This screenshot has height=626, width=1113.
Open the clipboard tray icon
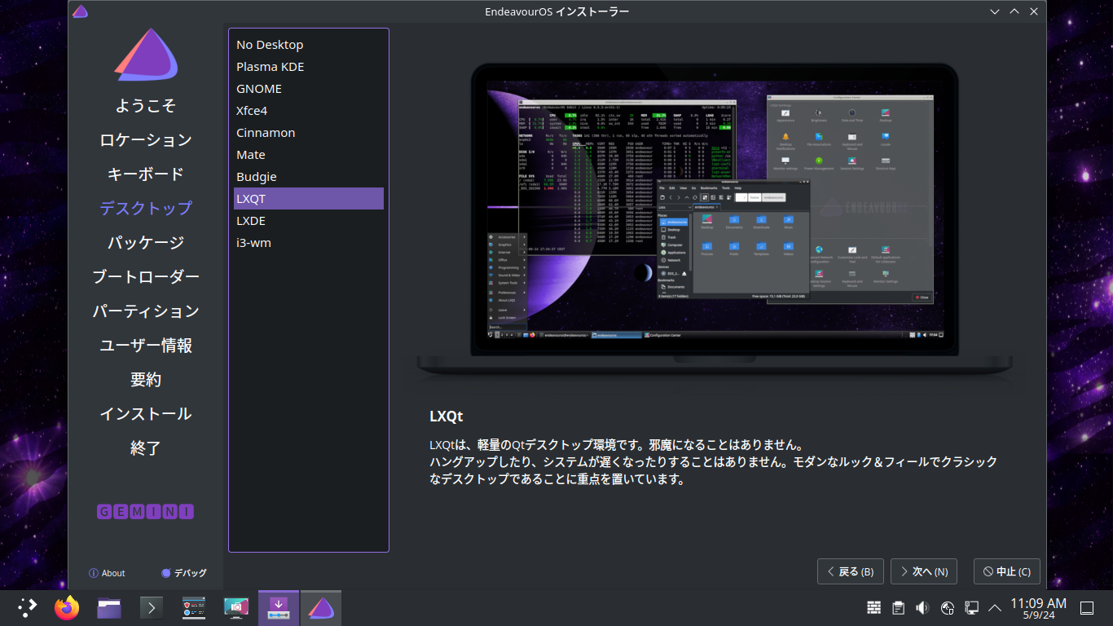coord(898,607)
